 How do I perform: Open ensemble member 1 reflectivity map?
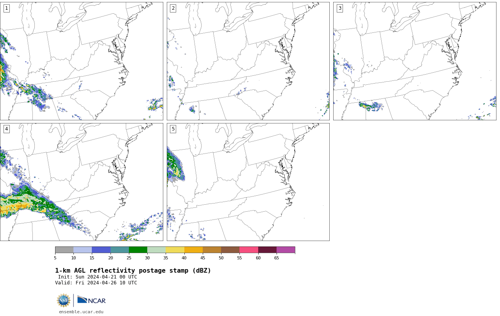tap(82, 61)
